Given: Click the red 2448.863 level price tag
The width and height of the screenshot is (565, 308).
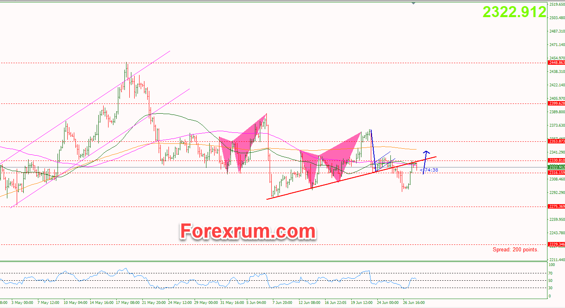Looking at the screenshot, I should [x=557, y=63].
